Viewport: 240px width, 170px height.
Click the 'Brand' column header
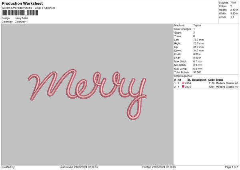pos(220,80)
